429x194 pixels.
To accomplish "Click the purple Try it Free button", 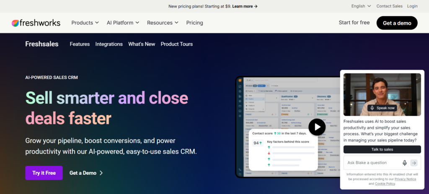I will tap(44, 173).
